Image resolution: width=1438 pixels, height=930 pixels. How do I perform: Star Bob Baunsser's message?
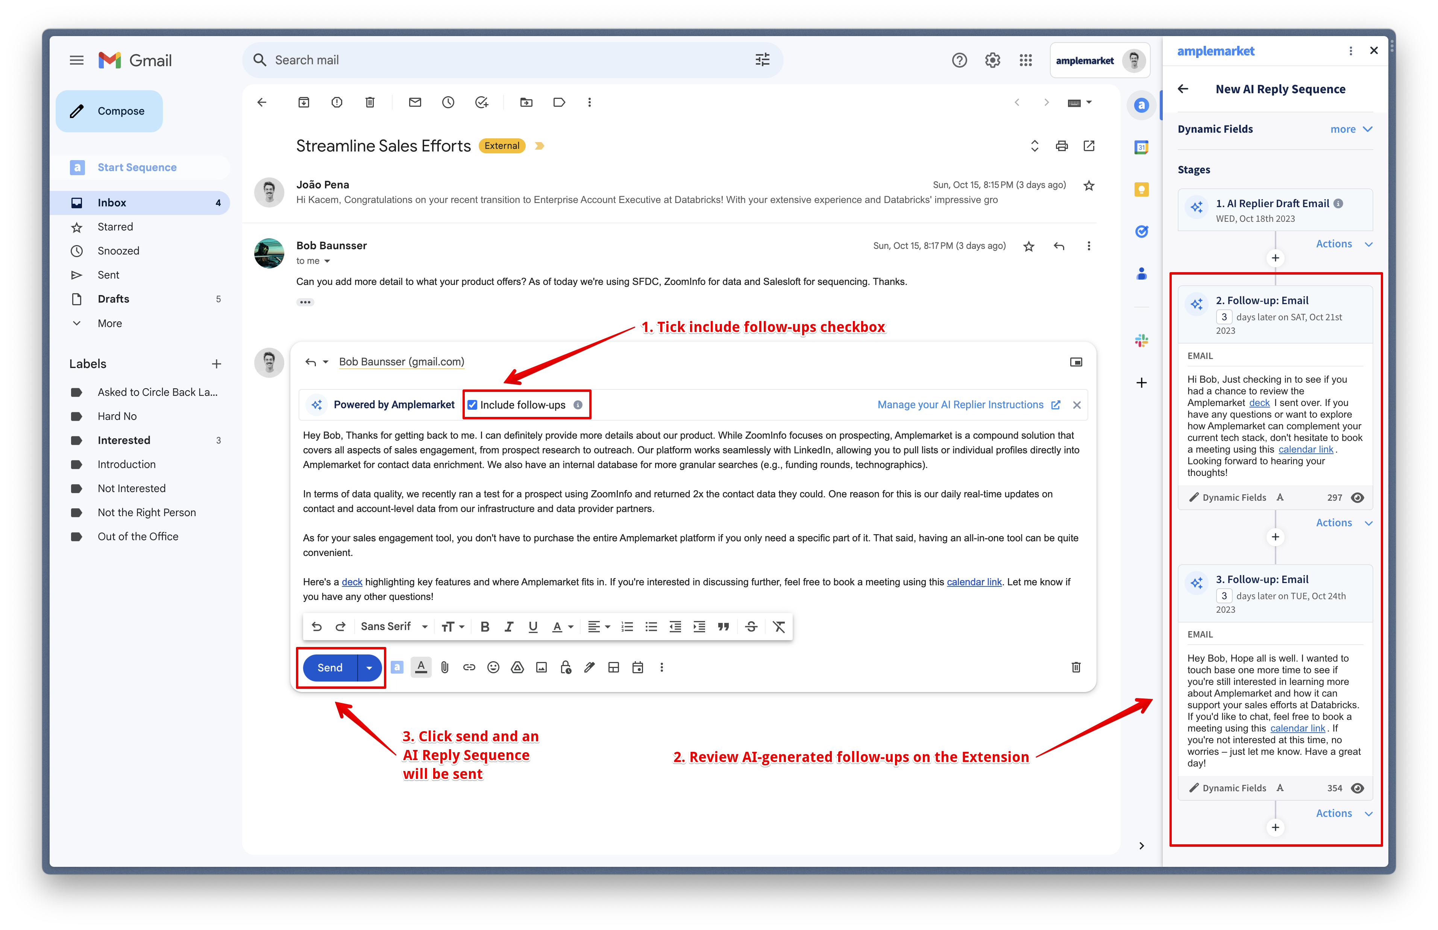[1029, 246]
